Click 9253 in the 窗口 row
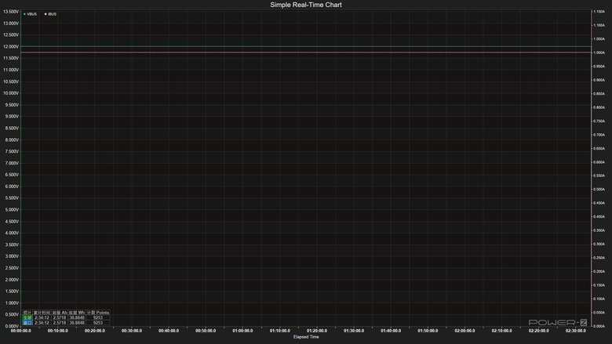Image resolution: width=612 pixels, height=344 pixels. tap(98, 323)
